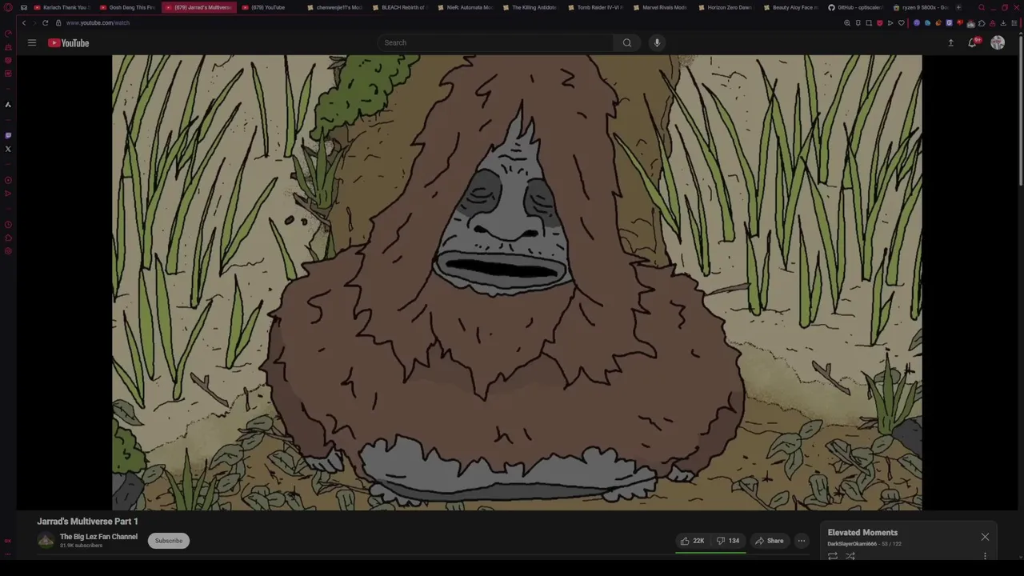1024x576 pixels.
Task: Switch to the BLEACH Rebirth tab
Action: click(400, 7)
